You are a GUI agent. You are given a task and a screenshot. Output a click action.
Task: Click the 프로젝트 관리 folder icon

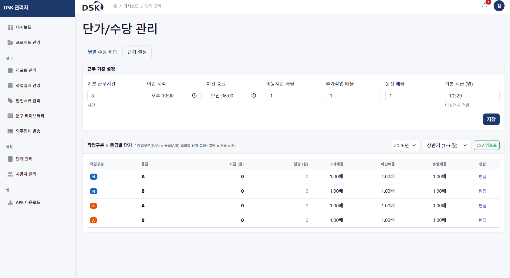tap(10, 42)
